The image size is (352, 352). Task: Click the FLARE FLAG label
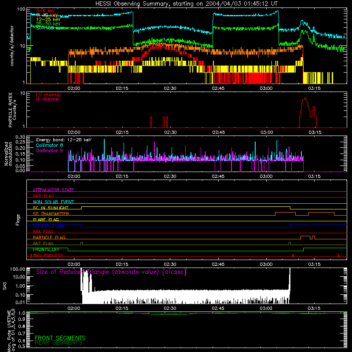click(x=46, y=220)
